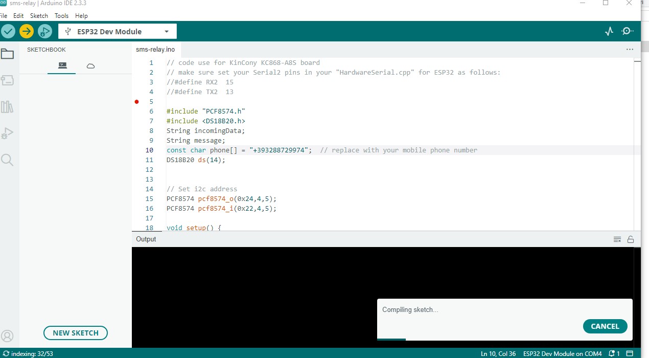Click the Verify checkmark button
This screenshot has width=649, height=358.
point(8,31)
